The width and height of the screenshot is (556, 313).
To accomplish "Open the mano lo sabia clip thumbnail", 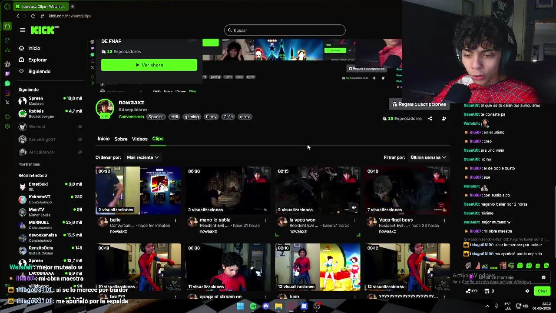I will pos(228,190).
